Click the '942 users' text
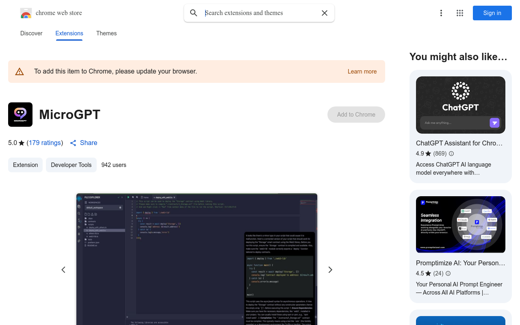 [x=114, y=165]
